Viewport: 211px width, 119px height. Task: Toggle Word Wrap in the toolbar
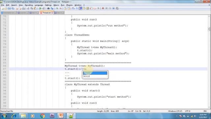click(x=73, y=8)
